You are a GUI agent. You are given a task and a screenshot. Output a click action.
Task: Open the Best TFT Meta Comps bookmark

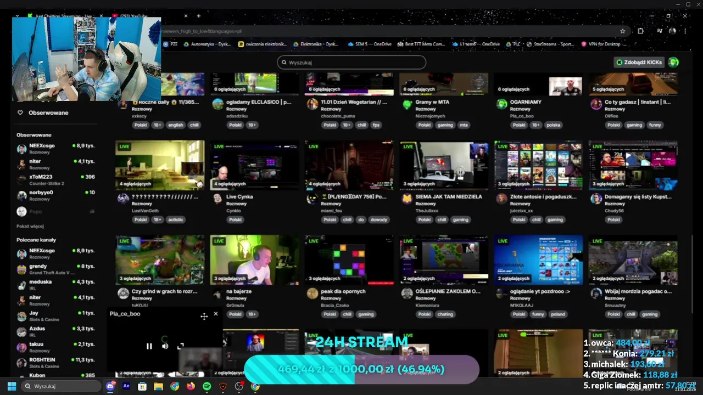pos(420,44)
